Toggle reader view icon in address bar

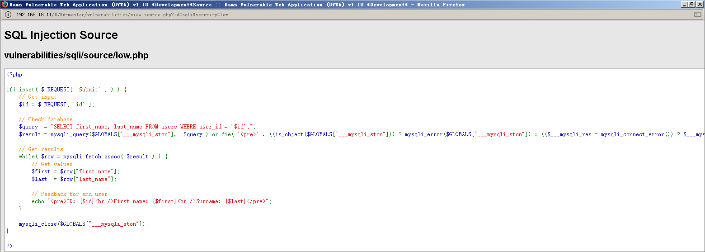698,14
